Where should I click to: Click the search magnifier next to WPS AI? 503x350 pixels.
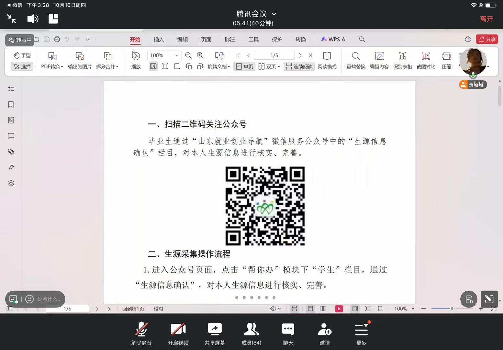(362, 39)
